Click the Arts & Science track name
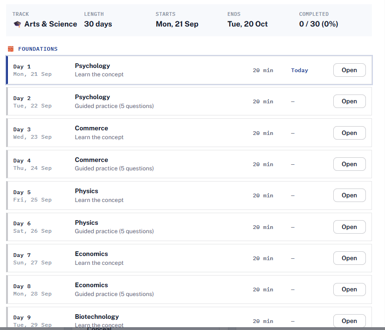Viewport: 385px width, 330px height. pyautogui.click(x=51, y=24)
